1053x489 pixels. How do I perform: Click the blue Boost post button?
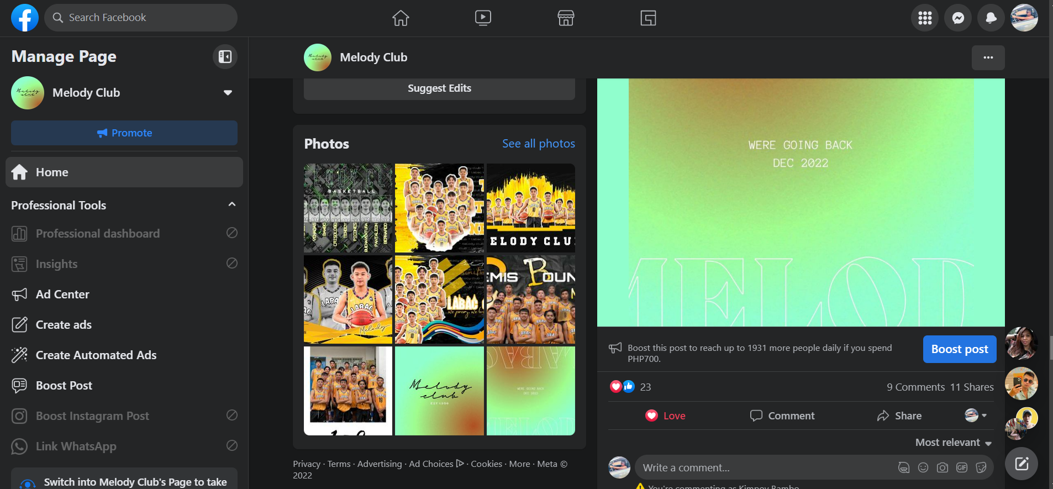coord(960,349)
